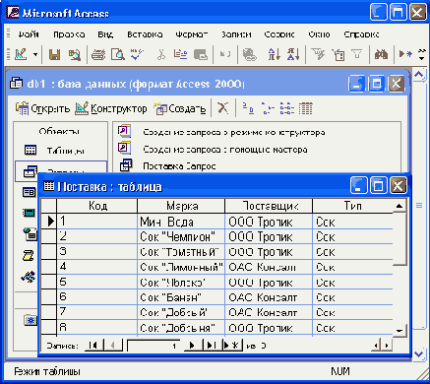The height and width of the screenshot is (384, 430).
Task: Switch to Small Icons view
Action: tap(268, 108)
